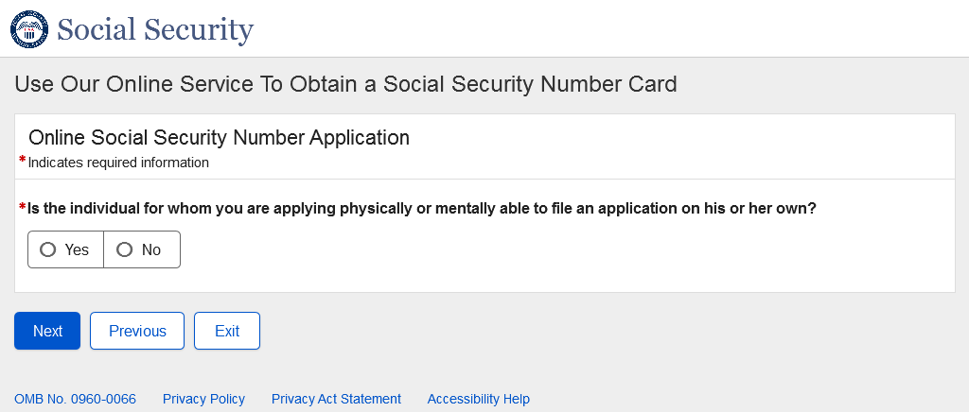
Task: Click the Social Security Administration seal logo
Action: 28,29
